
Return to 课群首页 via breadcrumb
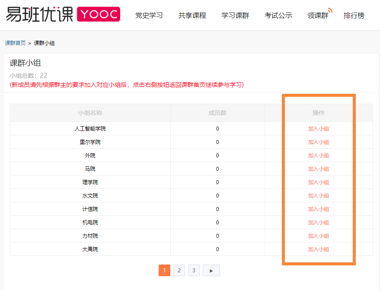[x=15, y=43]
